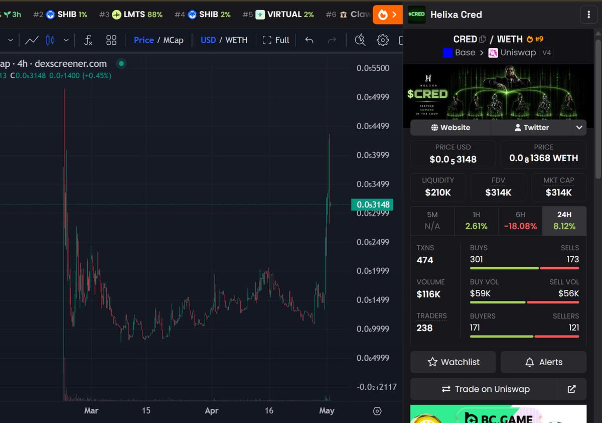Image resolution: width=602 pixels, height=423 pixels.
Task: Open chart settings gear
Action: pyautogui.click(x=383, y=40)
